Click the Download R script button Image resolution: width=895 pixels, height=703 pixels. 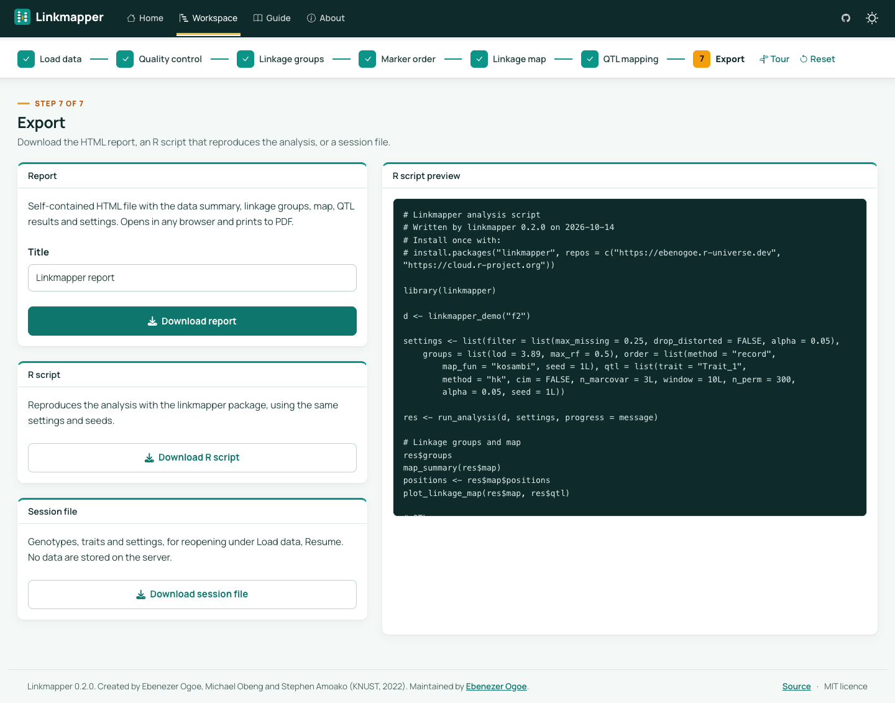192,457
